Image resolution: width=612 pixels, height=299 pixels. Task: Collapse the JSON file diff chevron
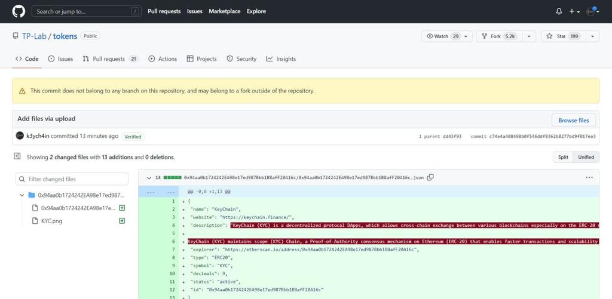pyautogui.click(x=149, y=178)
